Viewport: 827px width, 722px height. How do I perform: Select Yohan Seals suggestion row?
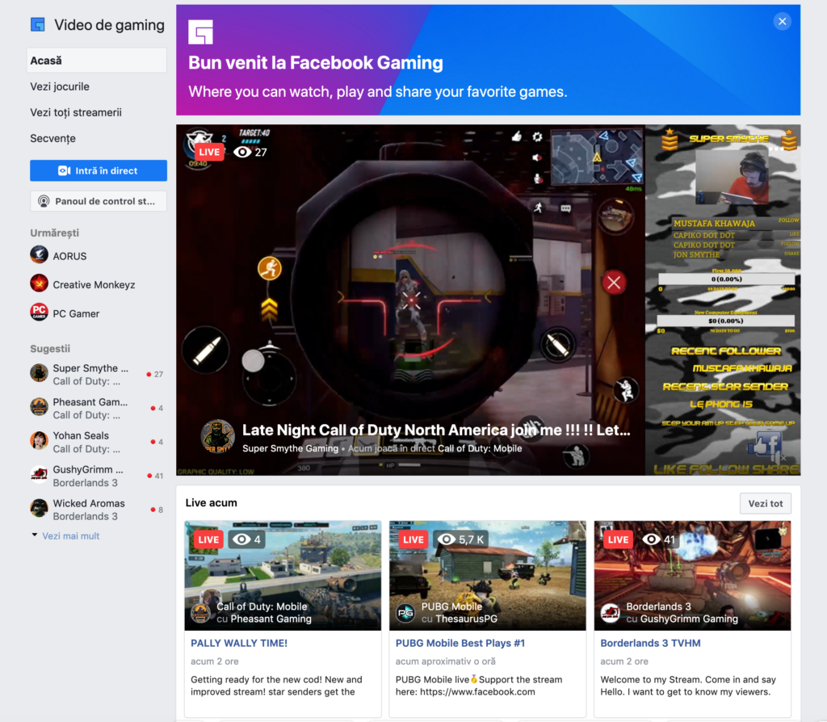[x=97, y=442]
